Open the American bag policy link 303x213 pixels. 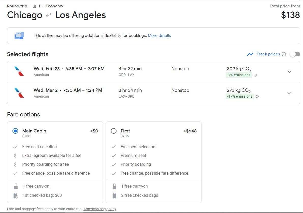coord(100,209)
